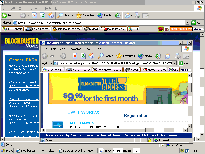Open View menu in Registration window
The height and width of the screenshot is (154, 205).
[x=63, y=49]
